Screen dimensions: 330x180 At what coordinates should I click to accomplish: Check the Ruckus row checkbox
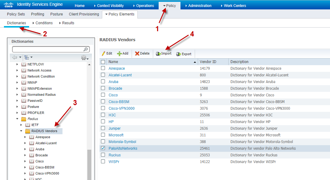[x=103, y=155]
